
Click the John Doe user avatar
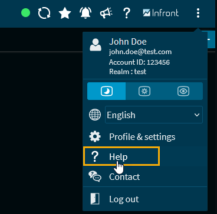click(96, 45)
